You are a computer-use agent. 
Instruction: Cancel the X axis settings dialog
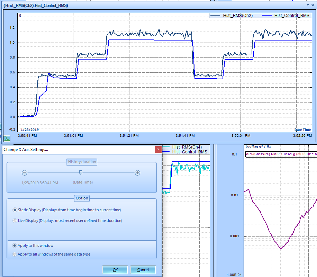143,270
